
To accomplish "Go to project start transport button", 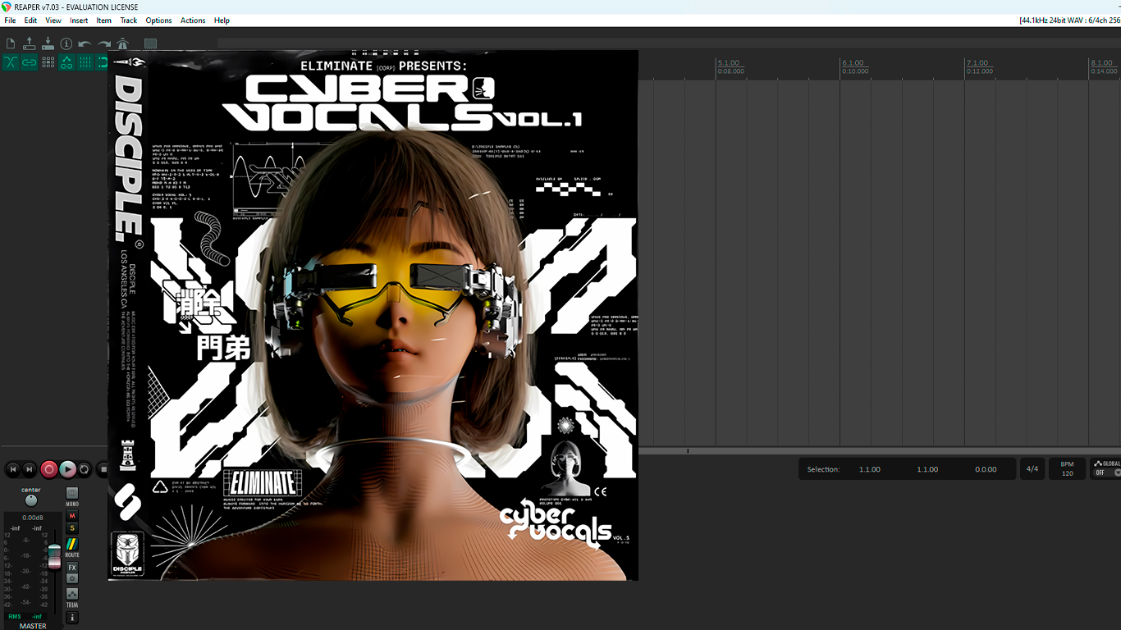I will pyautogui.click(x=12, y=469).
